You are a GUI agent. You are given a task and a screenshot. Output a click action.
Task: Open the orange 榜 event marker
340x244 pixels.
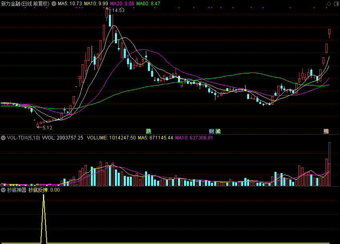pos(326,131)
